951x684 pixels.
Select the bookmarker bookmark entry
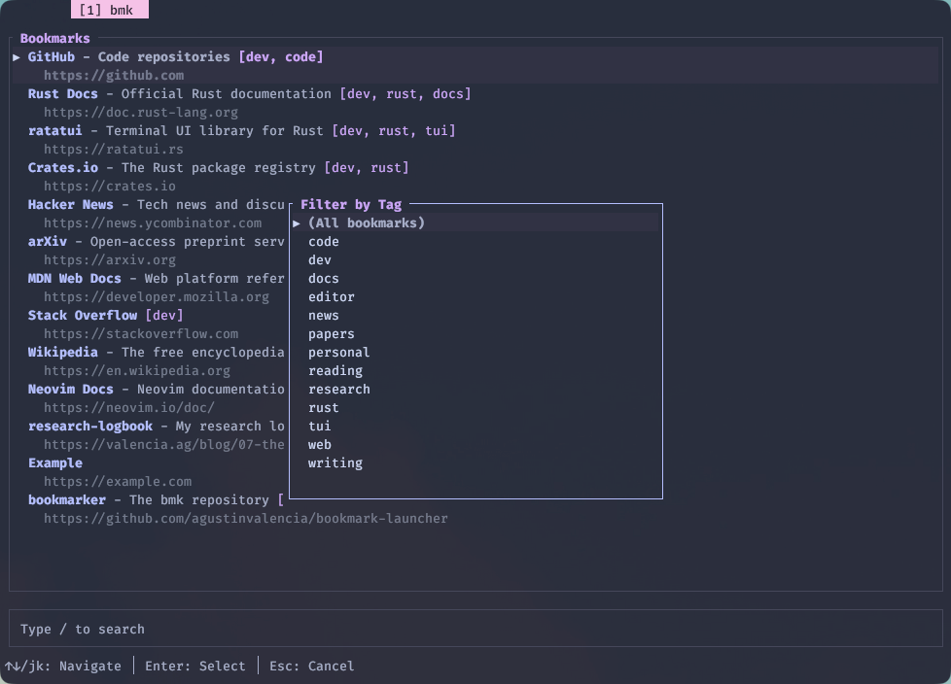tap(67, 500)
